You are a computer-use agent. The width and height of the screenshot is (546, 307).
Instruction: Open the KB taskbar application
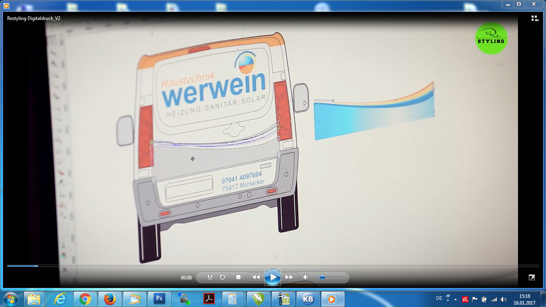coord(308,299)
